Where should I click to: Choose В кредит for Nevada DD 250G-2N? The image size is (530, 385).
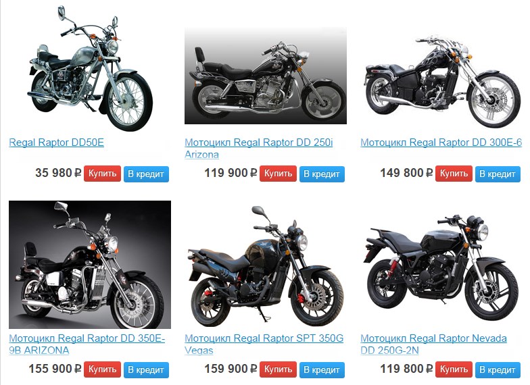(x=498, y=370)
